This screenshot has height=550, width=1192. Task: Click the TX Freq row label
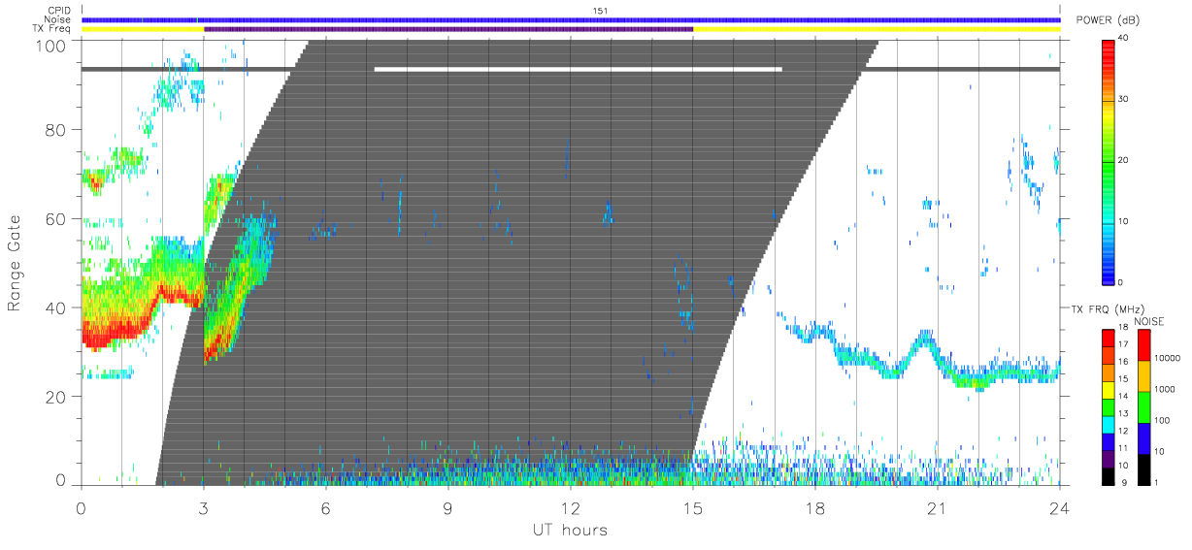[x=52, y=28]
